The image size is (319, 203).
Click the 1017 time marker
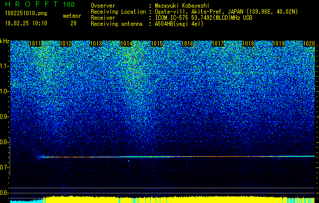(x=218, y=44)
